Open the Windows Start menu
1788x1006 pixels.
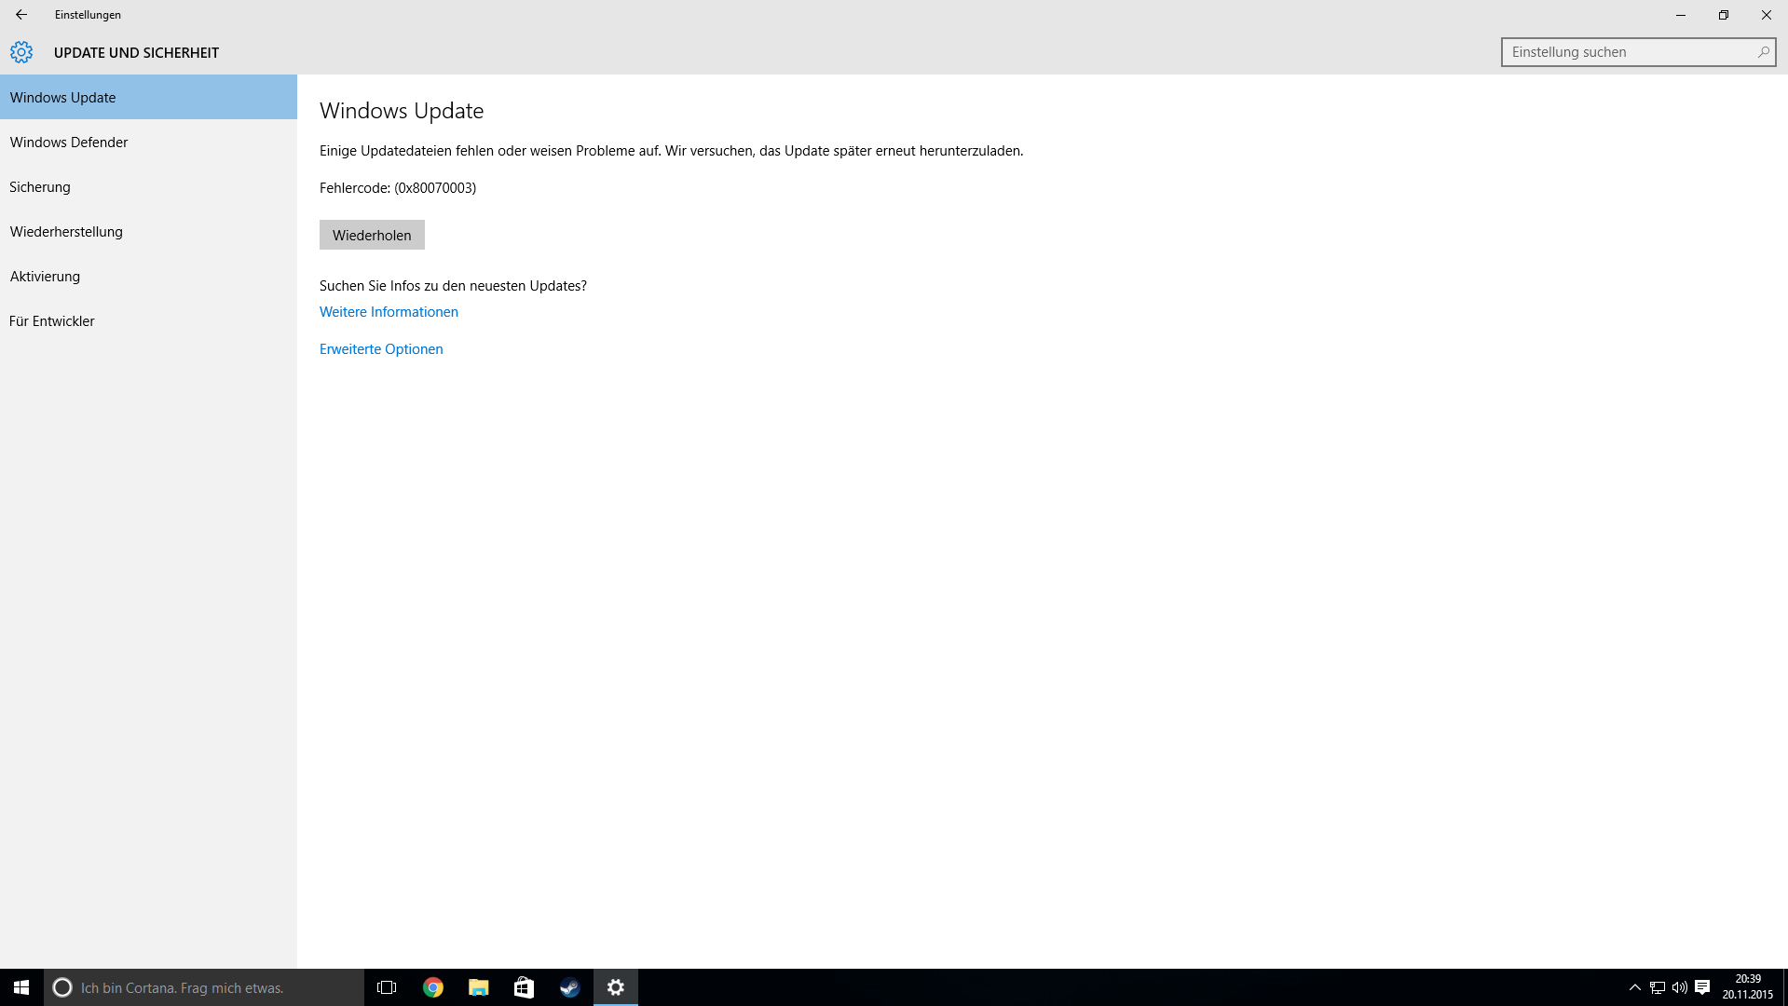tap(21, 987)
